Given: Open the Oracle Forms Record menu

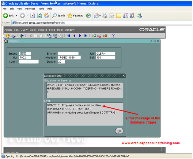Looking at the screenshot, I should (43, 30).
